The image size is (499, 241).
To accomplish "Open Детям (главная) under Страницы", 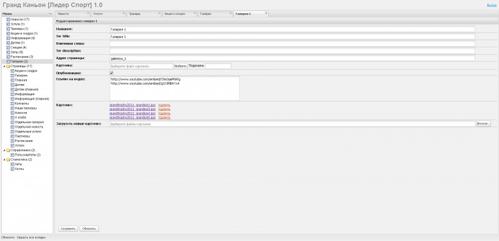I will tap(27, 90).
